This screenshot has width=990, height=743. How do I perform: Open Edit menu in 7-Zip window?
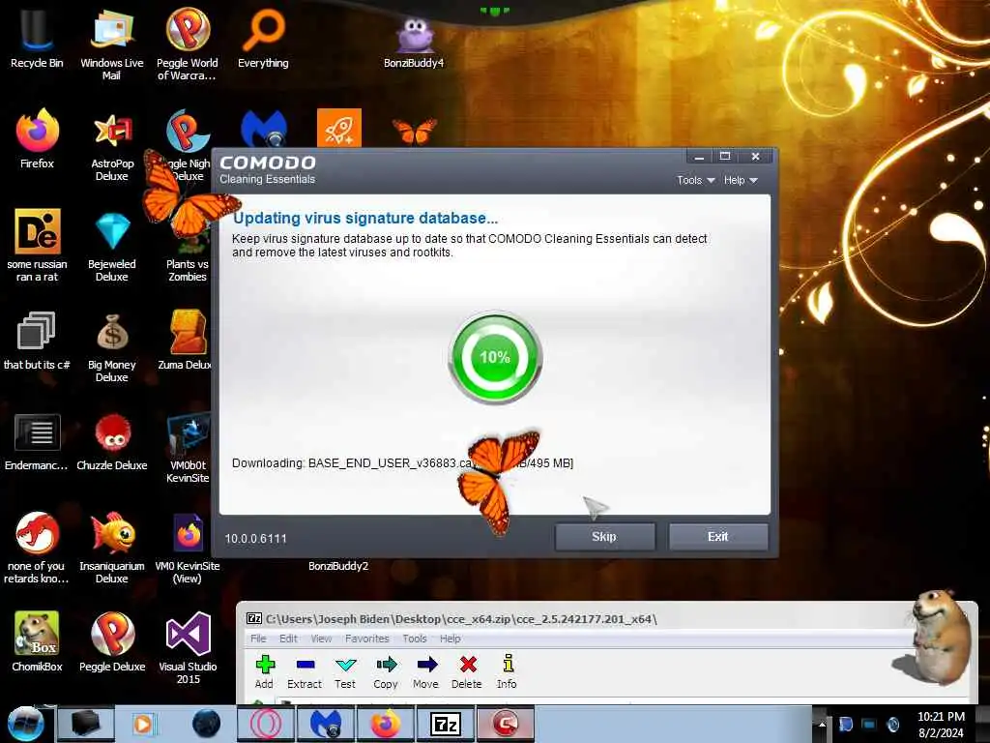point(288,639)
